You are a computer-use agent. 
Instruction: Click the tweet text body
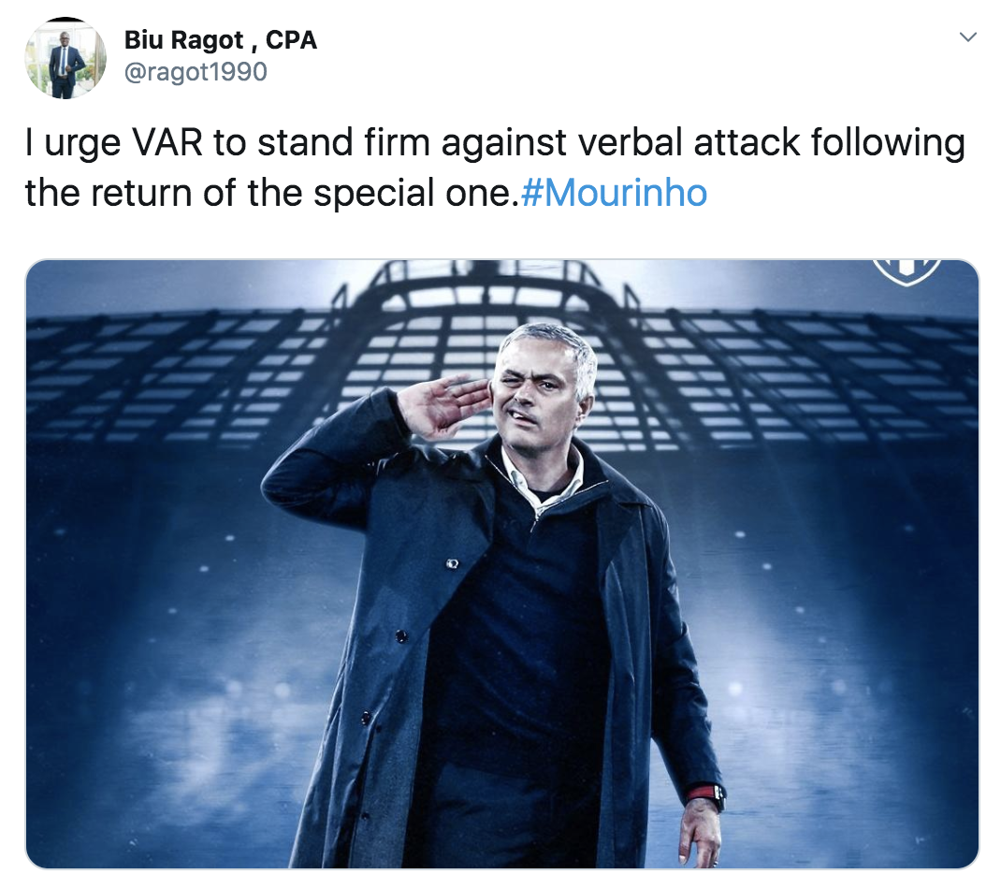point(495,168)
